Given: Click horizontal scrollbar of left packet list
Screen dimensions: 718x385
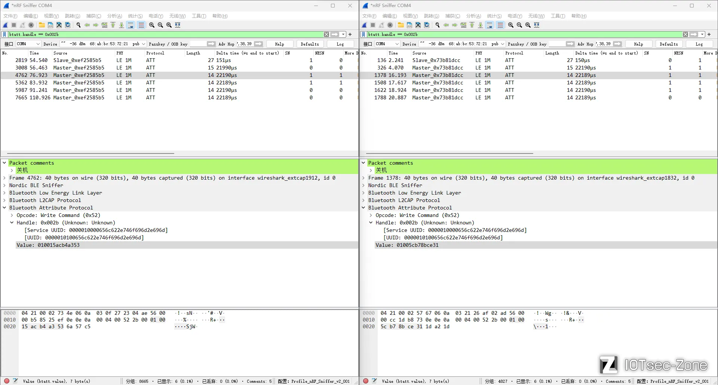Looking at the screenshot, I should point(90,153).
